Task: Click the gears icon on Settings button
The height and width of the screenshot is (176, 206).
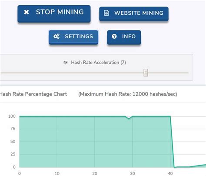Action: point(56,37)
